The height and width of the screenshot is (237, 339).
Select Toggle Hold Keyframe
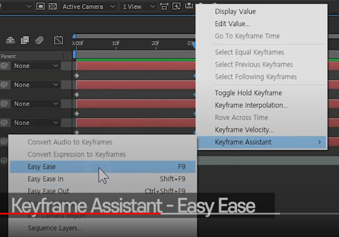click(x=248, y=93)
